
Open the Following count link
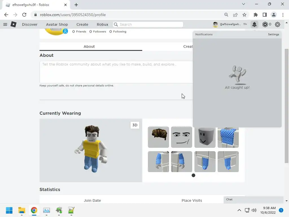coord(118,32)
